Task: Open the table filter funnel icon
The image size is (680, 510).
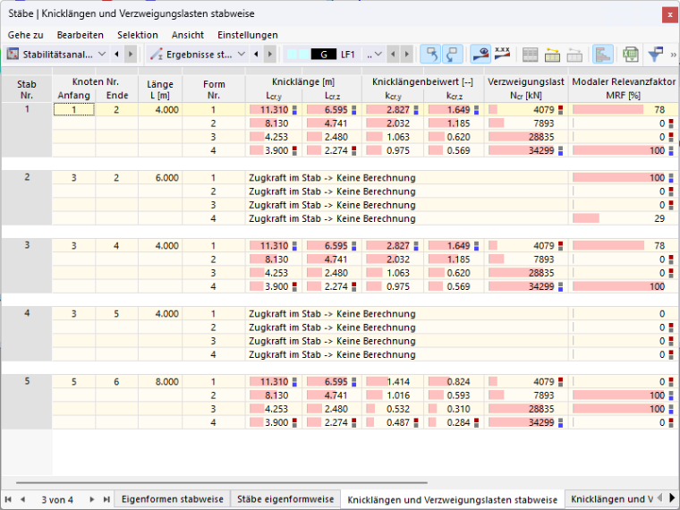Action: [x=655, y=55]
